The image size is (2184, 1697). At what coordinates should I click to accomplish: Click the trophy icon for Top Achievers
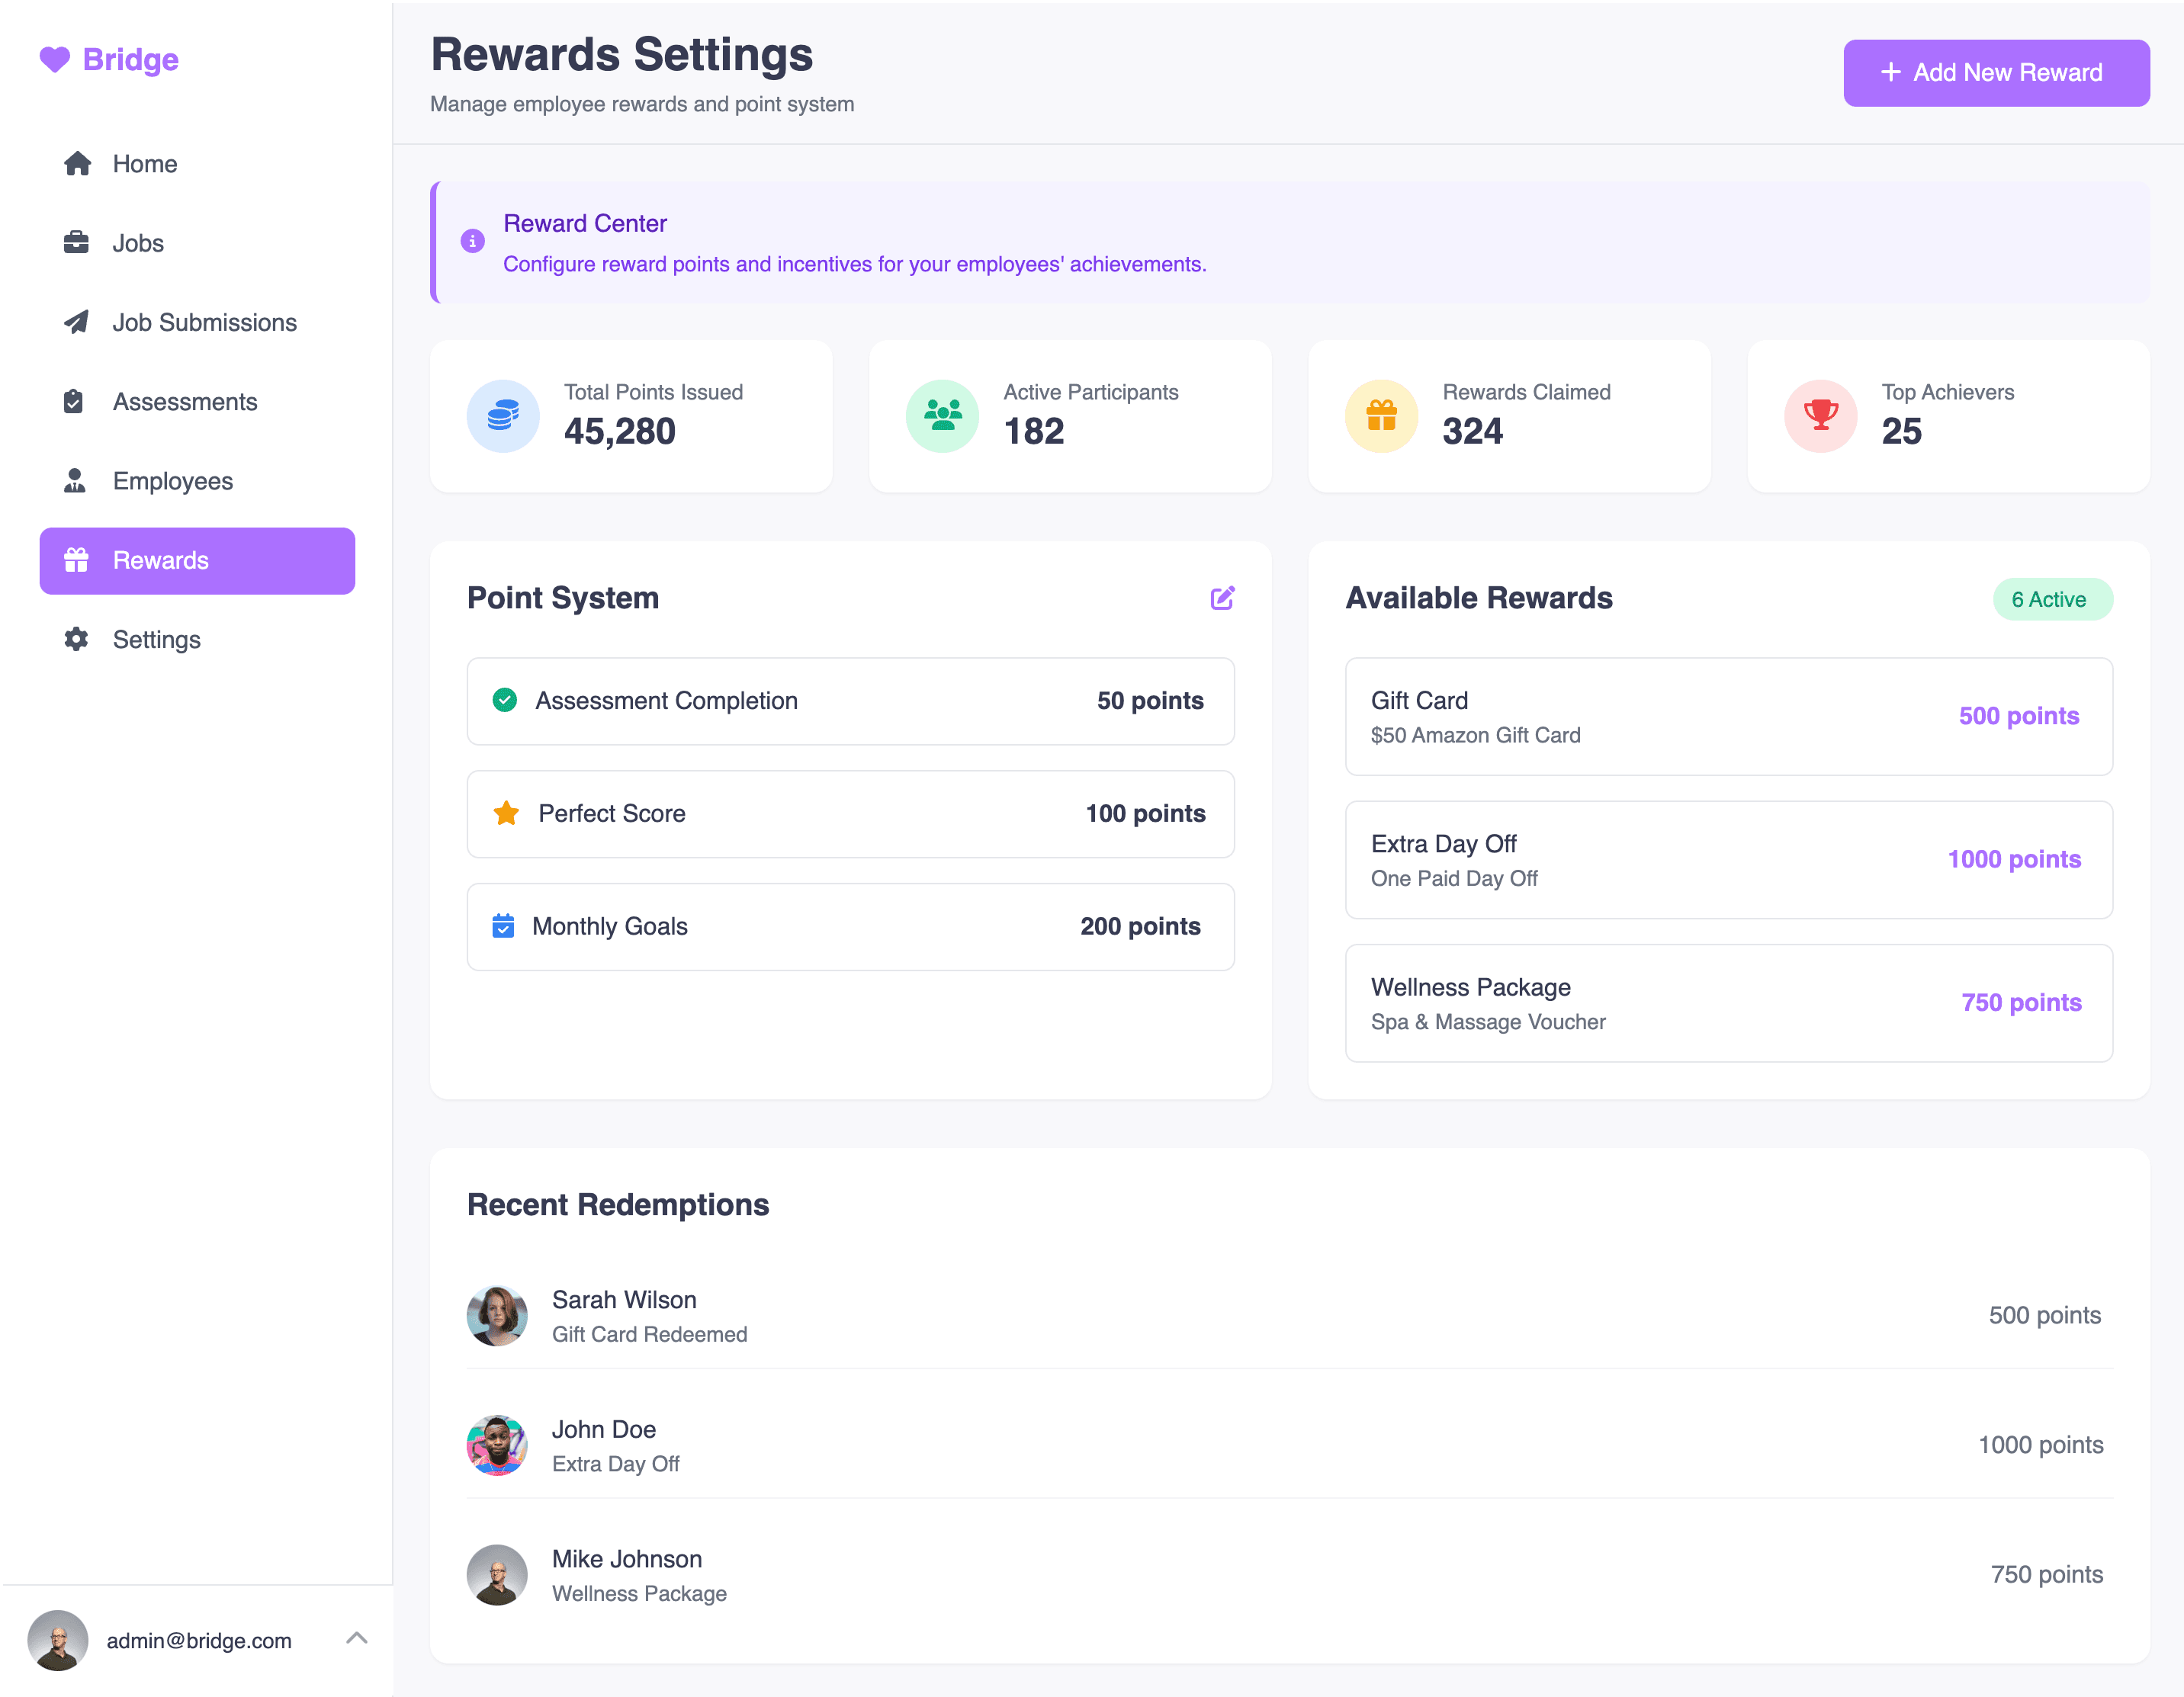point(1820,415)
